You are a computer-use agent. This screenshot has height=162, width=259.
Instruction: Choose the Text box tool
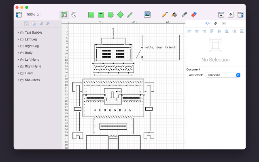[x=101, y=15]
